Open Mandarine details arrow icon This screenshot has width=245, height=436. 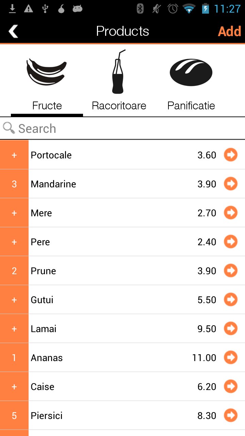[230, 184]
